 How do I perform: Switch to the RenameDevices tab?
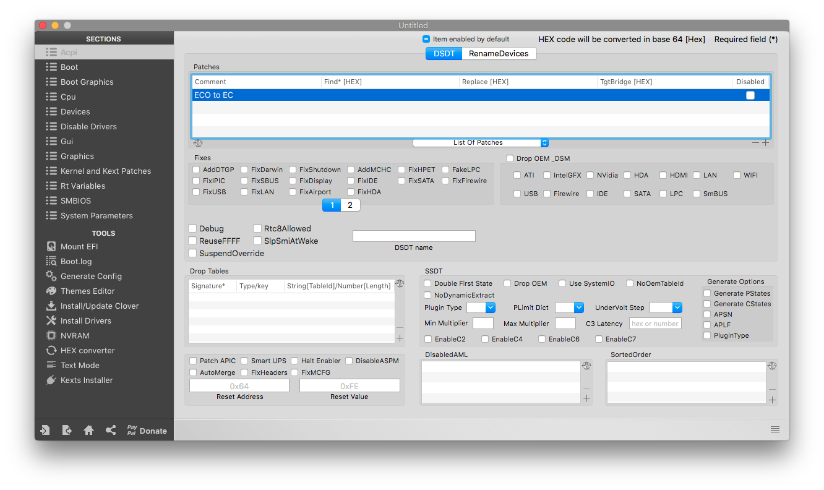499,54
